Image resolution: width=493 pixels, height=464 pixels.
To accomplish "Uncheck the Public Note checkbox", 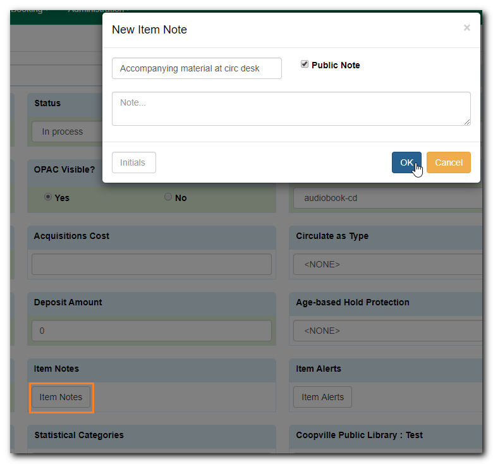I will point(305,64).
